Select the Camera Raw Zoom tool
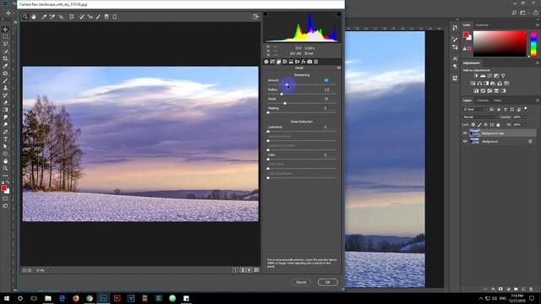This screenshot has width=541, height=304. click(25, 17)
